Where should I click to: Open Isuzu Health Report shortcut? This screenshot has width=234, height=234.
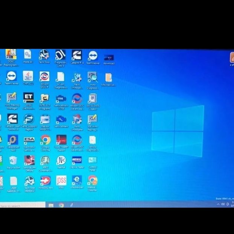(61, 143)
